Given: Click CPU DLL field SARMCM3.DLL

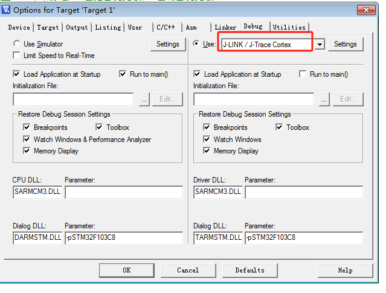Looking at the screenshot, I should [x=37, y=192].
